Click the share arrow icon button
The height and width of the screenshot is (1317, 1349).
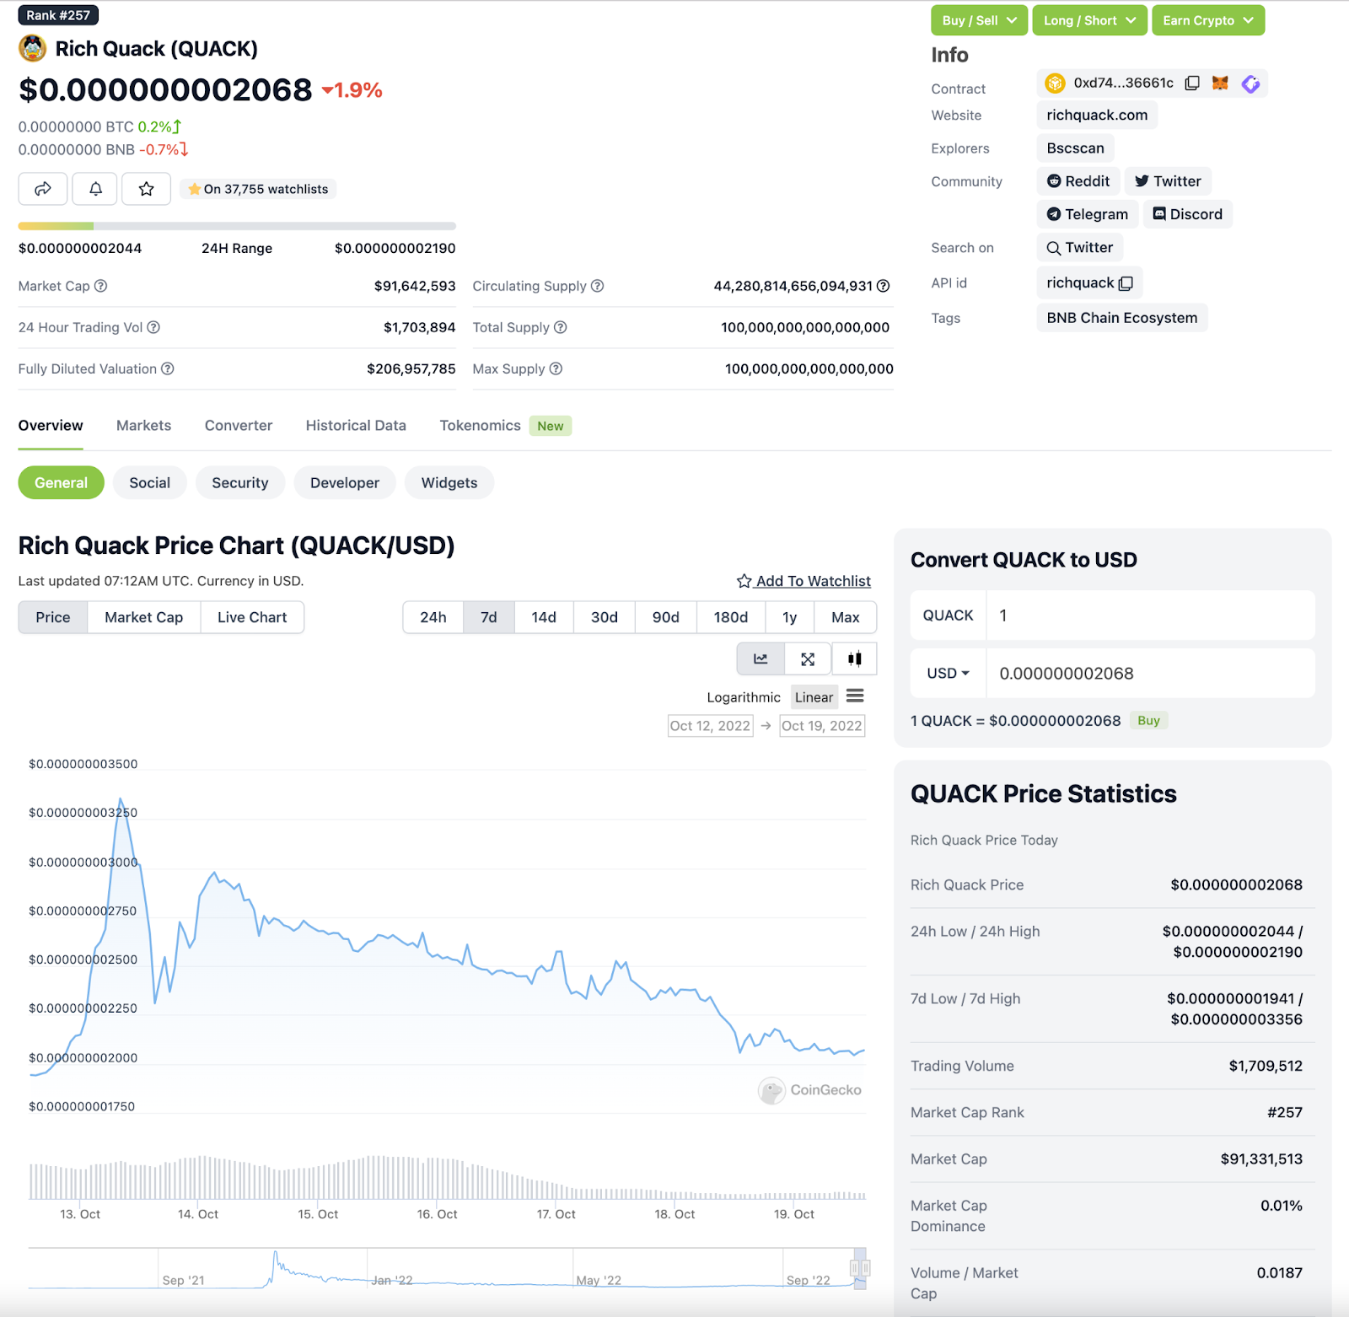[43, 189]
